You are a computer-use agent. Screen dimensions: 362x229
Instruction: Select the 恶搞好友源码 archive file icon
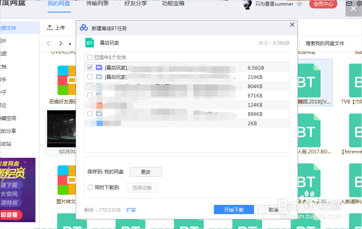click(x=66, y=80)
